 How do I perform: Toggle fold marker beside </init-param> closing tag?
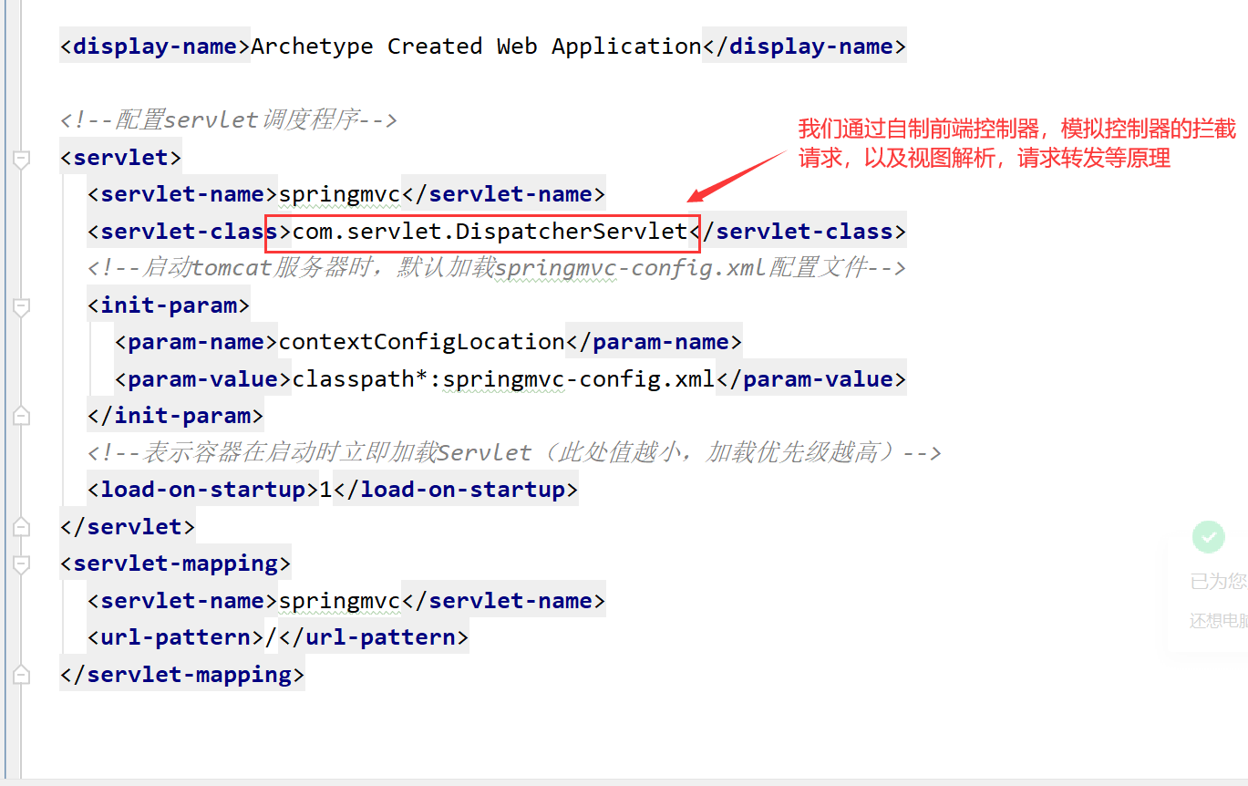click(x=21, y=416)
